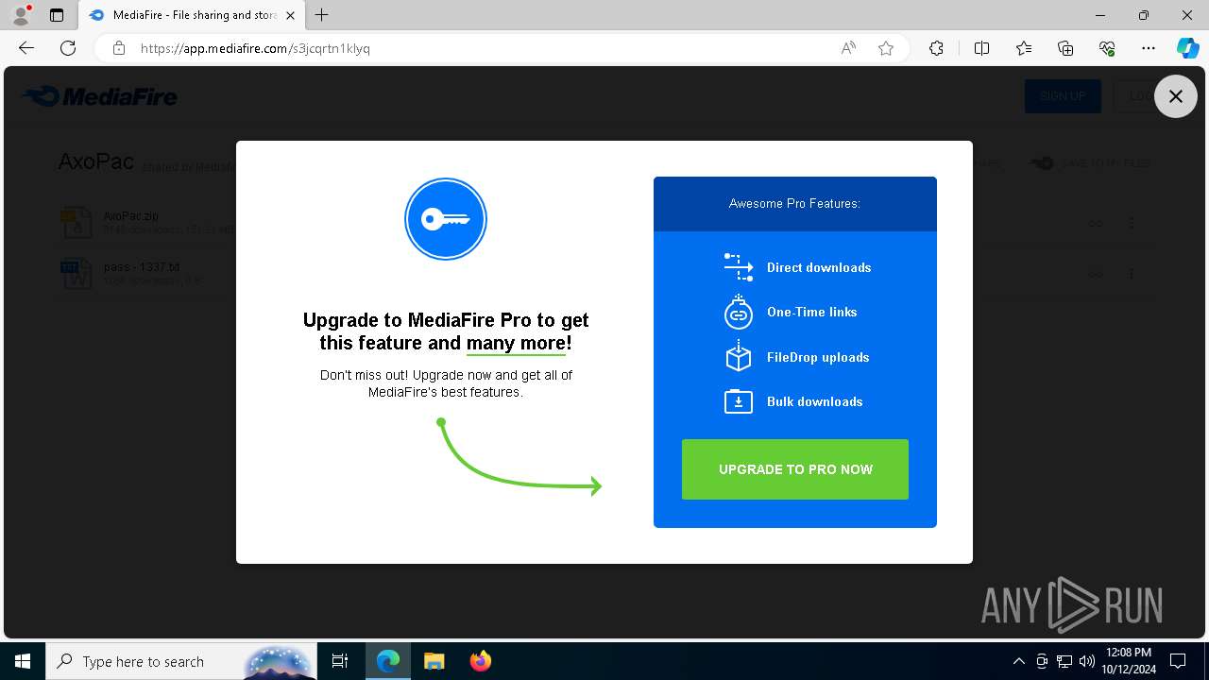Open the more options menu for AxoPac.zip
The width and height of the screenshot is (1209, 680).
1132,224
